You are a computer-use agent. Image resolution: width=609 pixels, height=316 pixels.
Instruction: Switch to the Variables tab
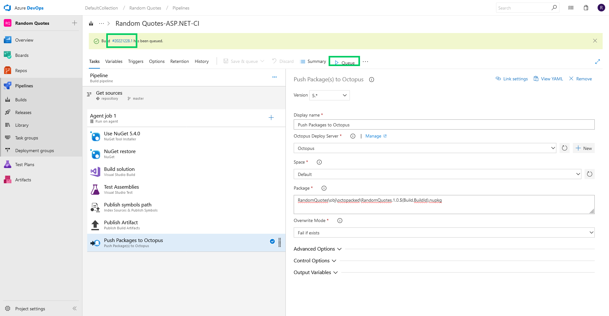click(x=114, y=61)
